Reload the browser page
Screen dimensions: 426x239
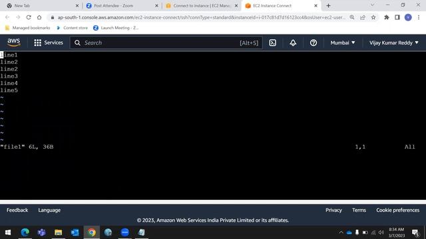tap(29, 17)
